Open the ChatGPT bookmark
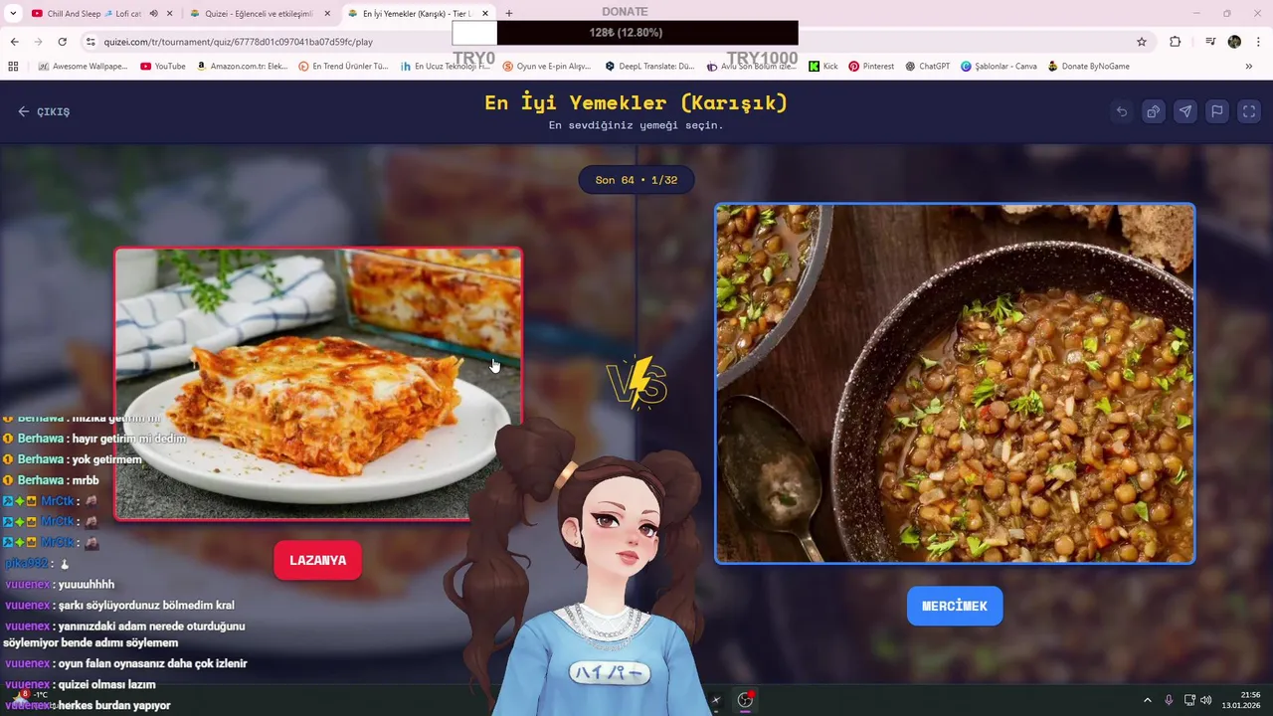This screenshot has height=716, width=1273. pyautogui.click(x=927, y=67)
